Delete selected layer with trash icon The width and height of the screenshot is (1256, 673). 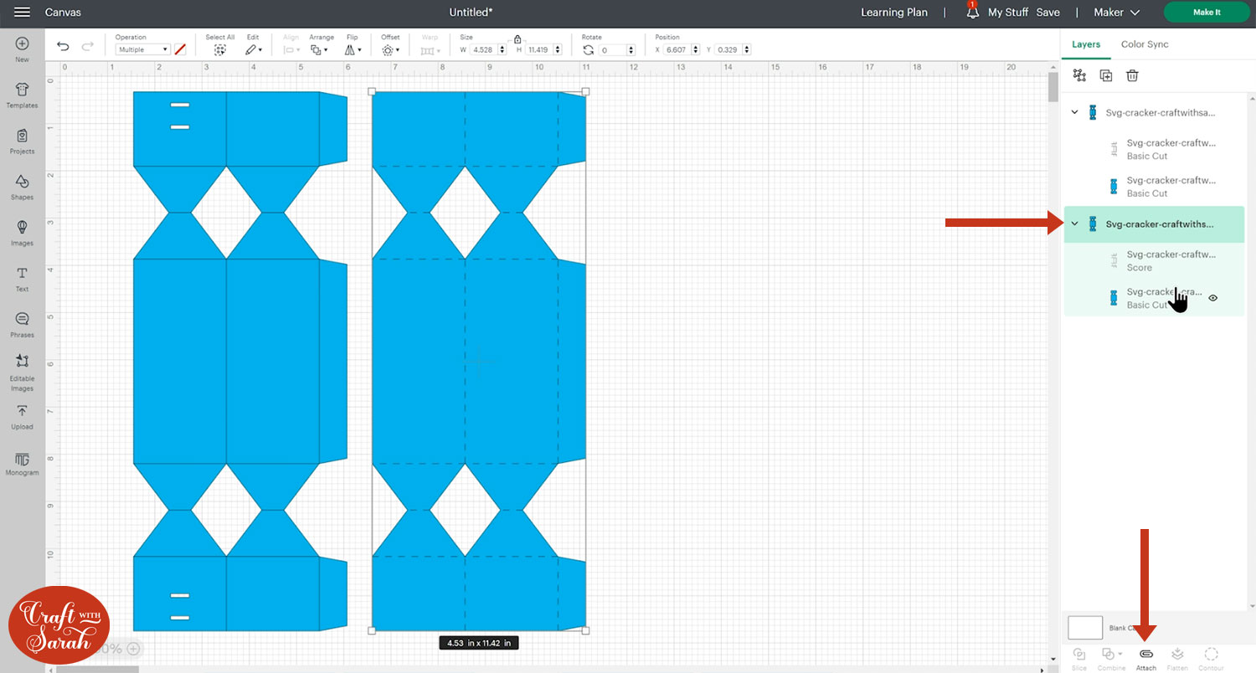point(1132,75)
